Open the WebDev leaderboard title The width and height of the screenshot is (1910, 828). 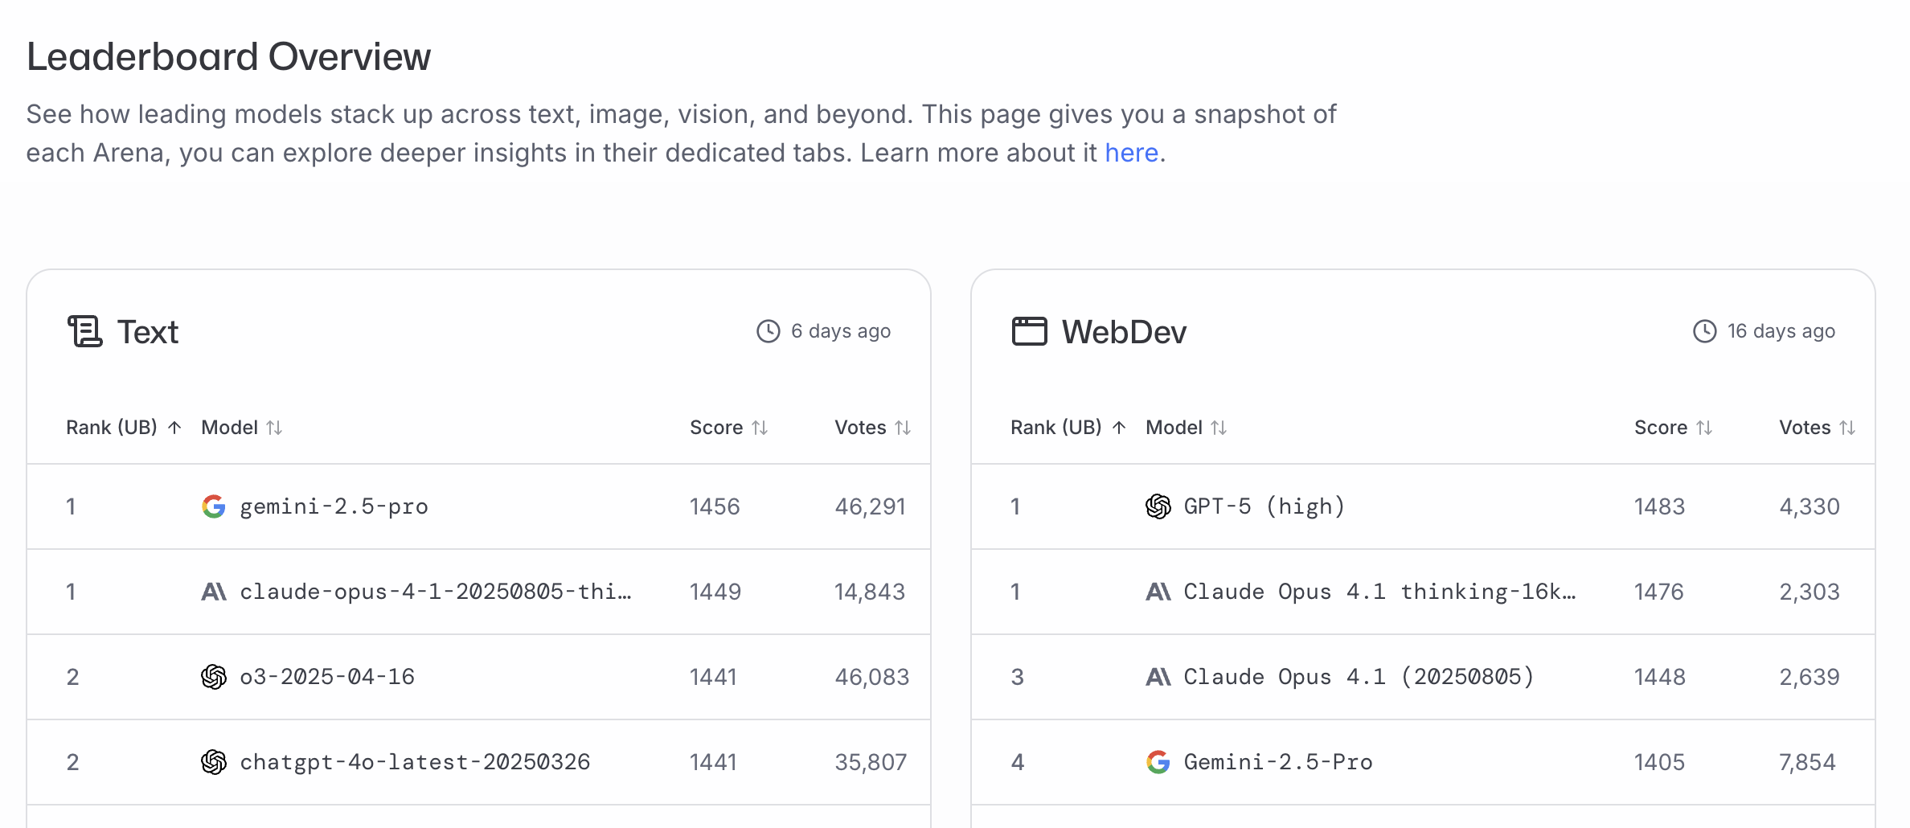(1124, 332)
